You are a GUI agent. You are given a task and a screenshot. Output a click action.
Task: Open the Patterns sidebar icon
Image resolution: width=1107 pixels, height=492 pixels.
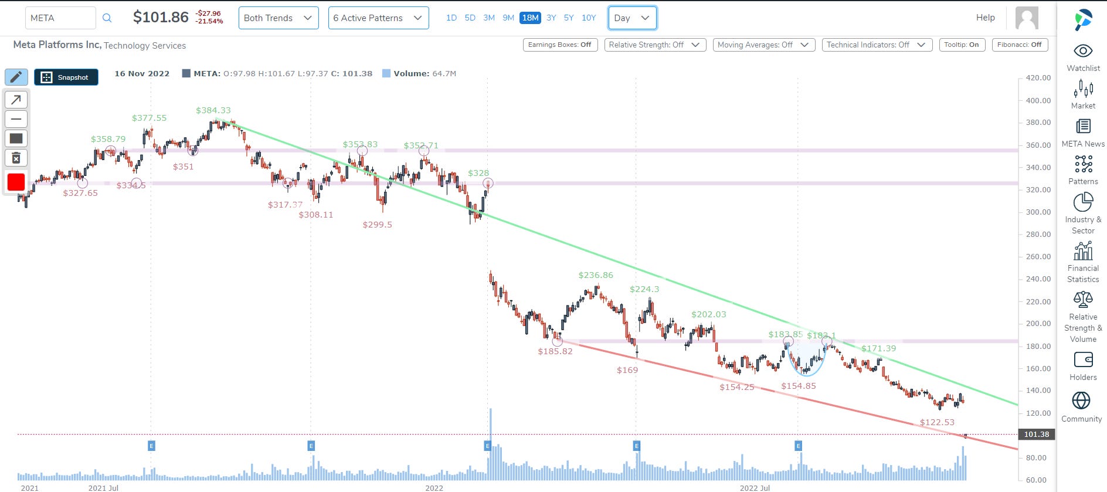pos(1083,164)
